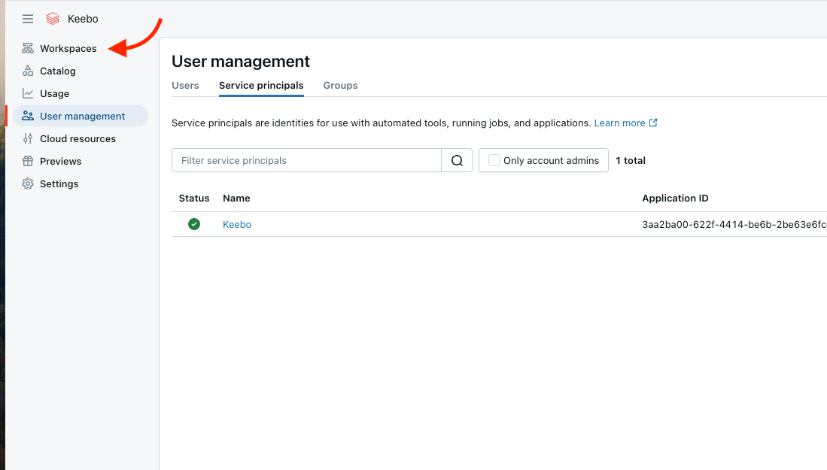Open the Workspaces sidebar section
This screenshot has height=470, width=827.
[x=69, y=48]
